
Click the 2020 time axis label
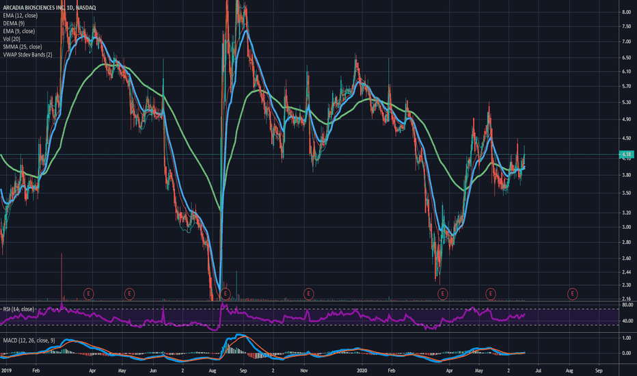(x=362, y=371)
